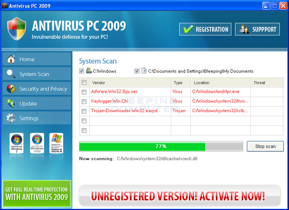This screenshot has width=289, height=210.
Task: Click the Designed for Windows XP badge
Action: pyautogui.click(x=57, y=143)
